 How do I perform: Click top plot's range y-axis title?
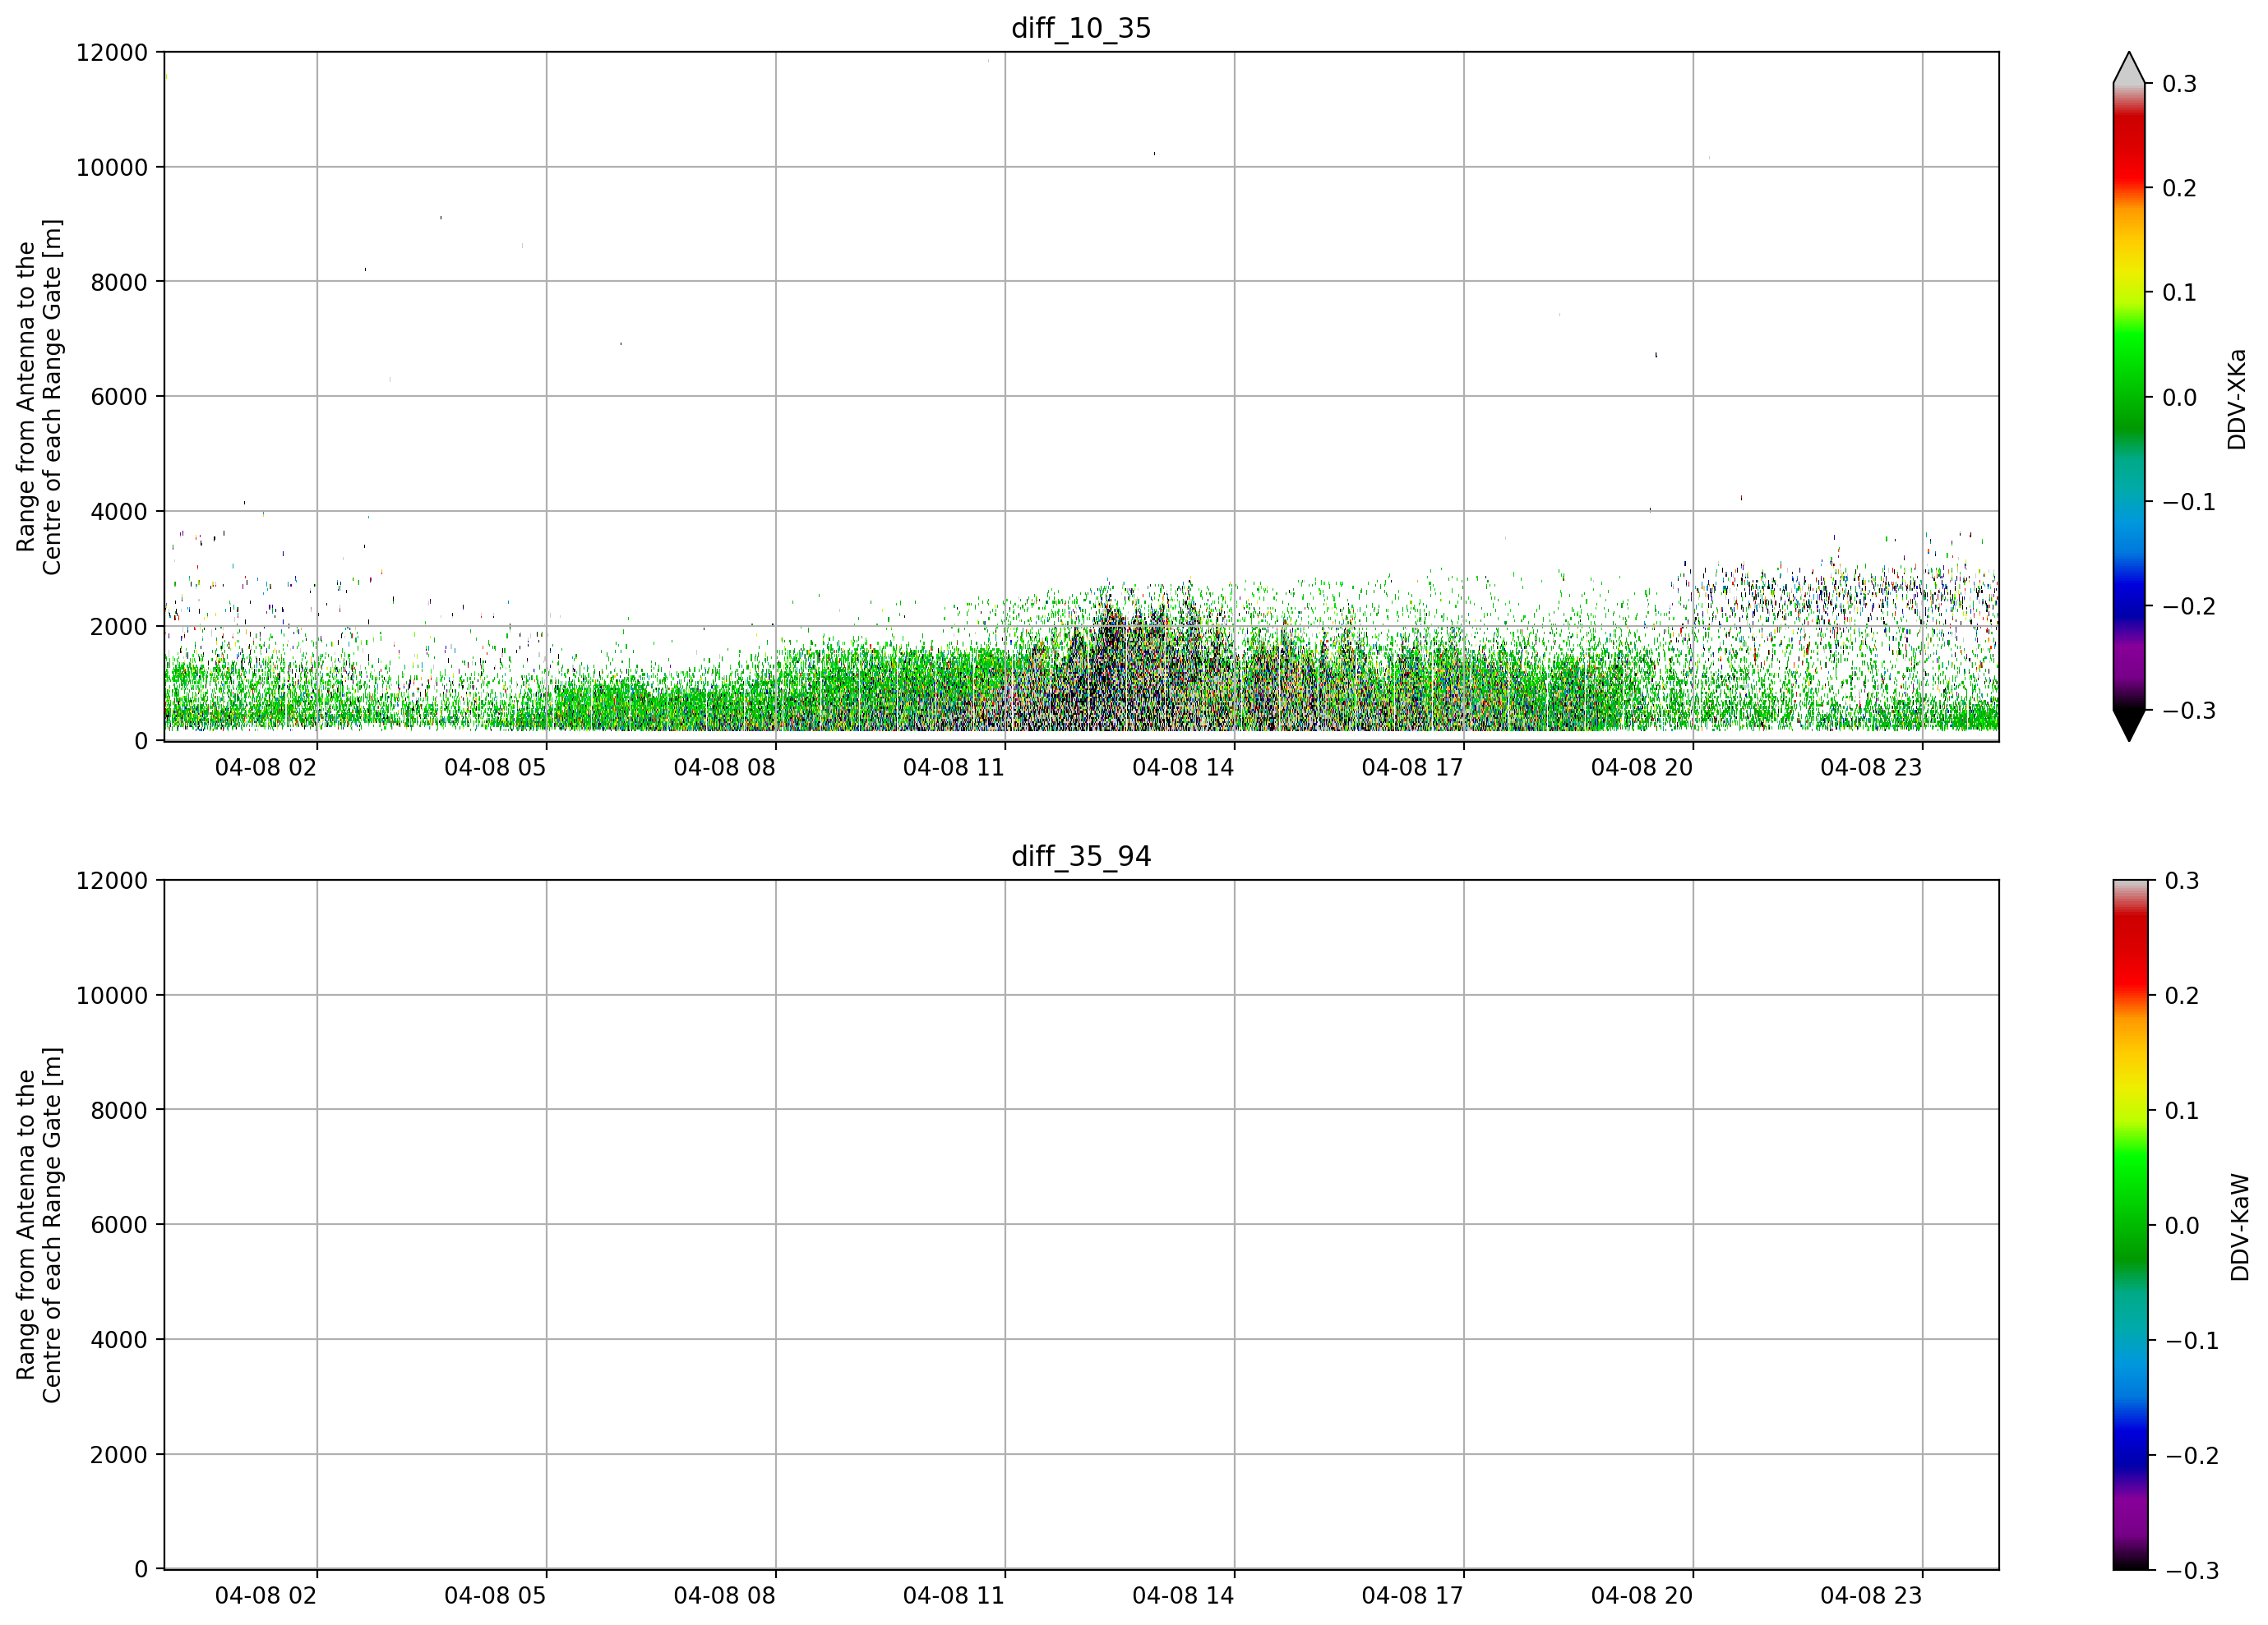(39, 397)
